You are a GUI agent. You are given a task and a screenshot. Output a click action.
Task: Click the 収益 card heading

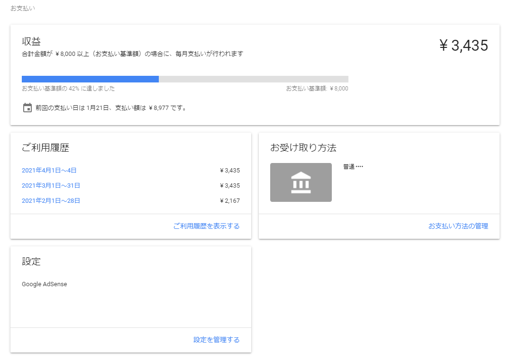pyautogui.click(x=31, y=42)
